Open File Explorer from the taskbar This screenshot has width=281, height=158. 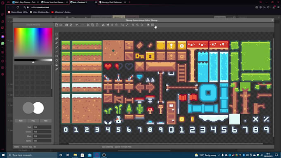point(75,155)
